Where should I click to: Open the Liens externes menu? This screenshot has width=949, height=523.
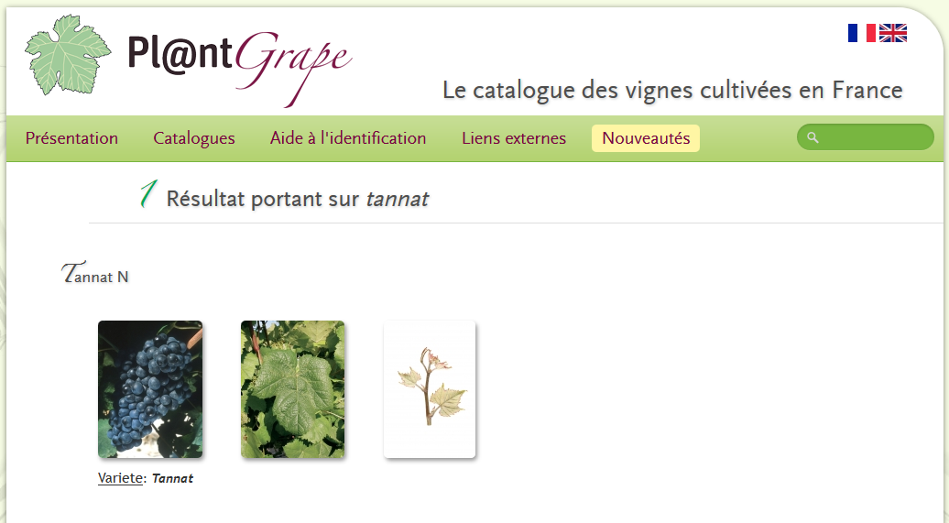(514, 138)
